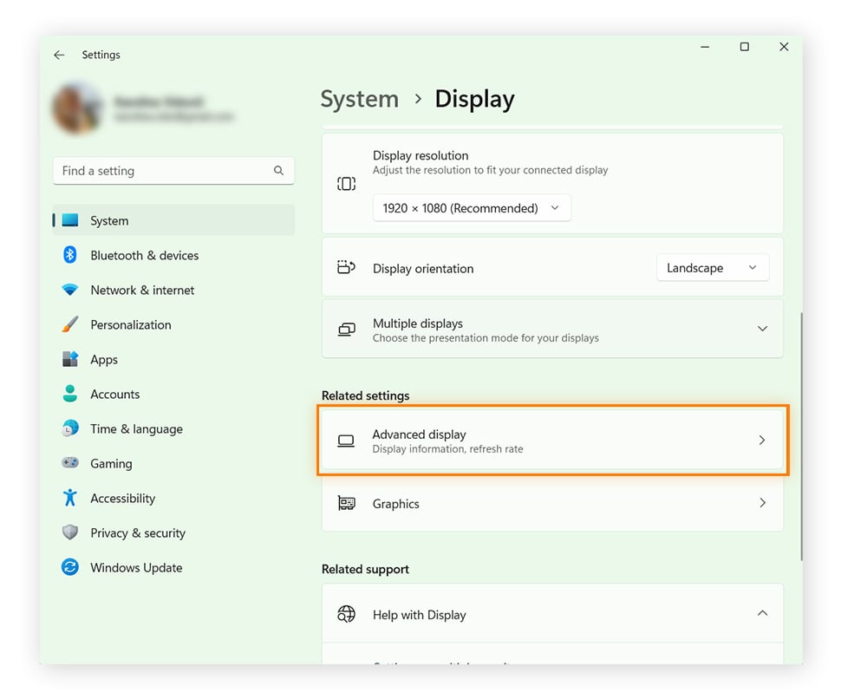Open the Landscape orientation dropdown

pyautogui.click(x=712, y=267)
